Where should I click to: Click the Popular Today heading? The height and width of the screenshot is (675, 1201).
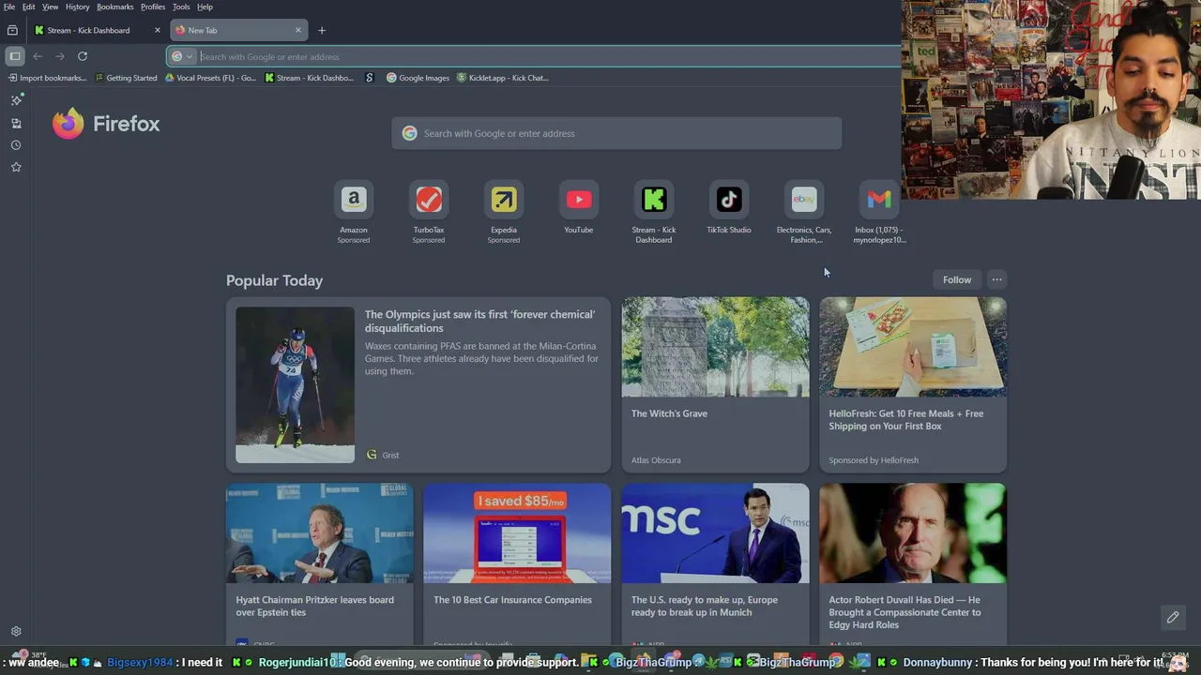click(274, 280)
